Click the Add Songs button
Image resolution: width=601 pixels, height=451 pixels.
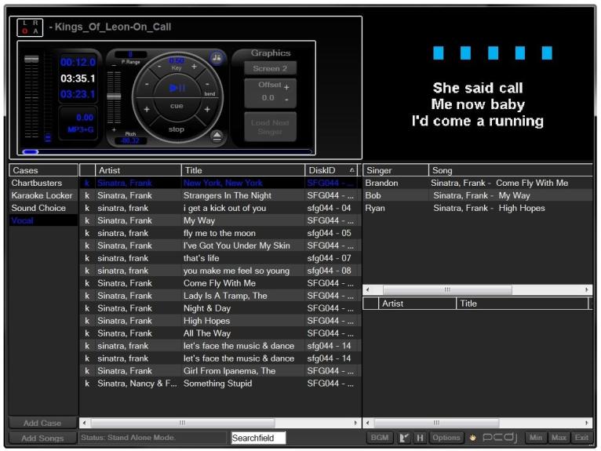(42, 438)
